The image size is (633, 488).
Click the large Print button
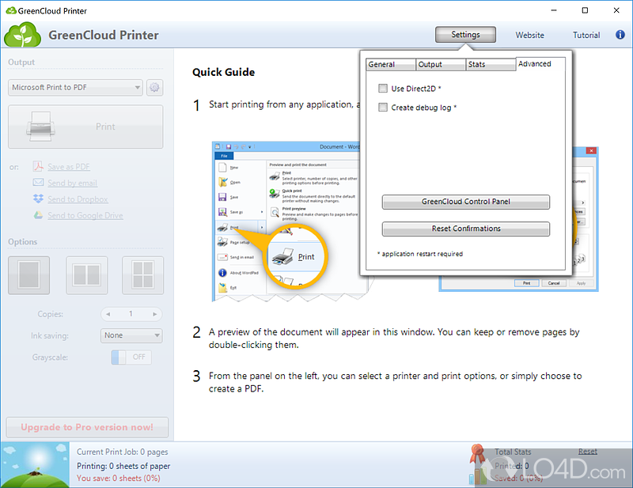[85, 127]
